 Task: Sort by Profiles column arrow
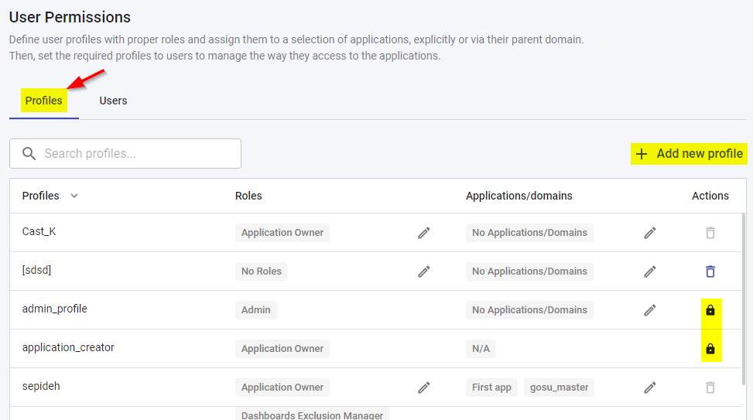74,196
